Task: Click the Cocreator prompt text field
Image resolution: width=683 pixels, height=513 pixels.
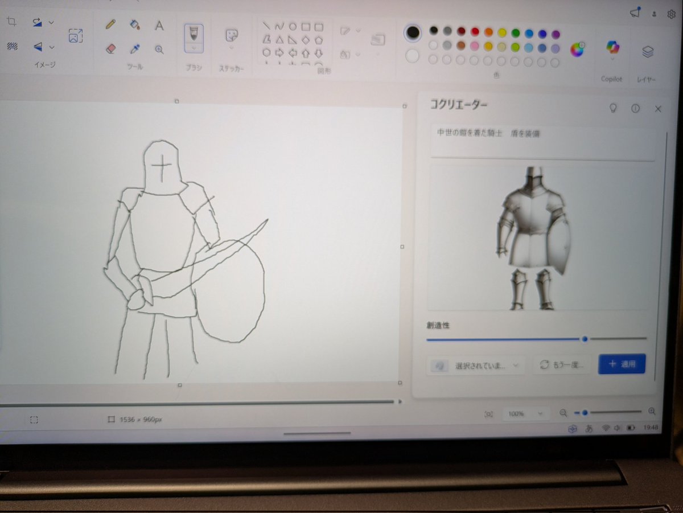Action: [x=543, y=141]
